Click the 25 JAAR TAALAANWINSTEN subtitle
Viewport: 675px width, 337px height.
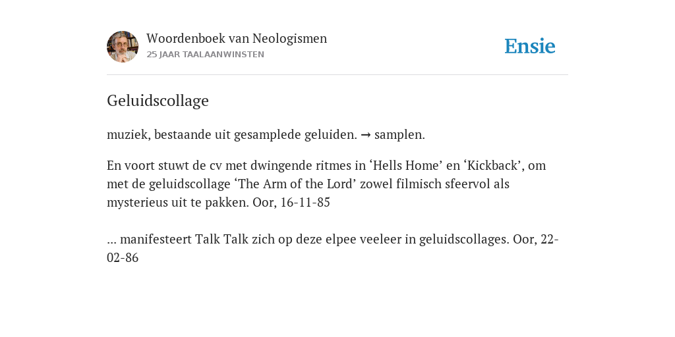(206, 55)
